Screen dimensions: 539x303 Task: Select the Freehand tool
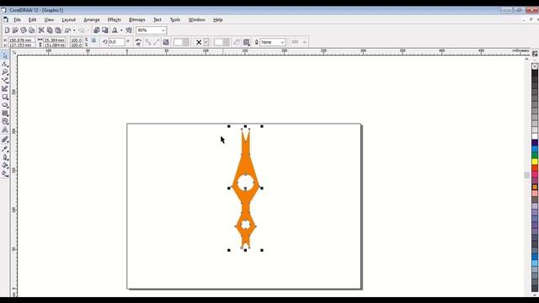point(5,81)
